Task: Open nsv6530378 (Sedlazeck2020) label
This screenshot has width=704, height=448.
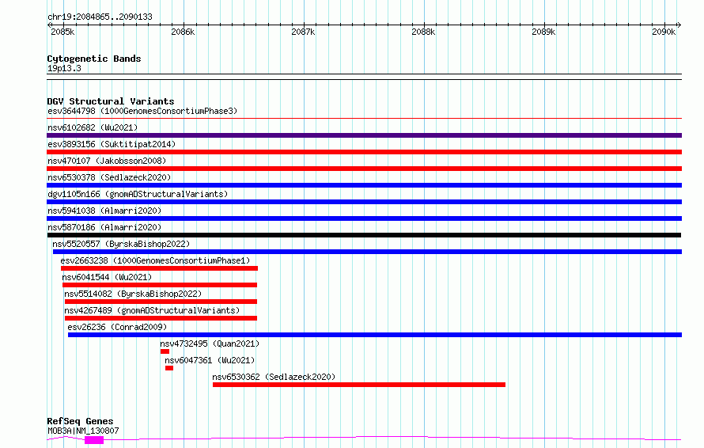Action: pyautogui.click(x=109, y=177)
